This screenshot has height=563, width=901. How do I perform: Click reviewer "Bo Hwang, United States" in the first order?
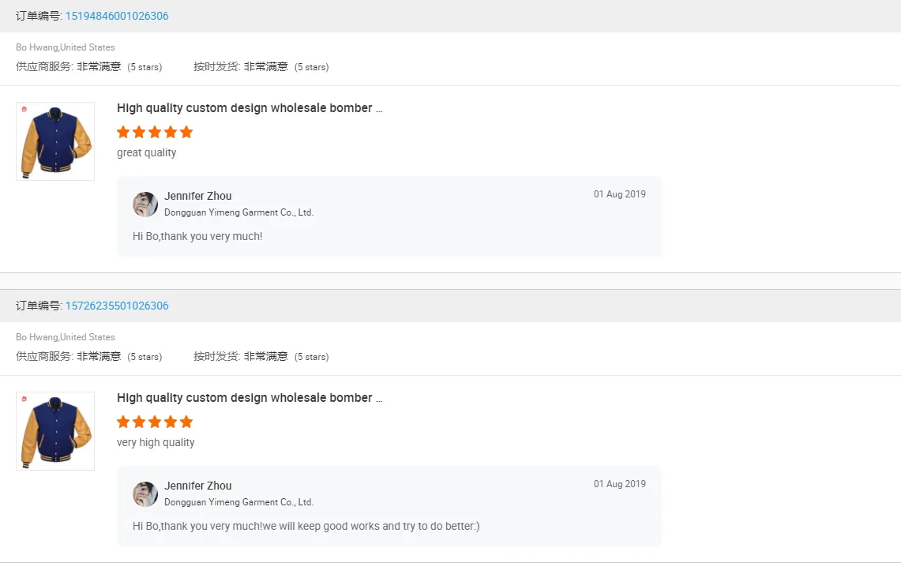65,47
